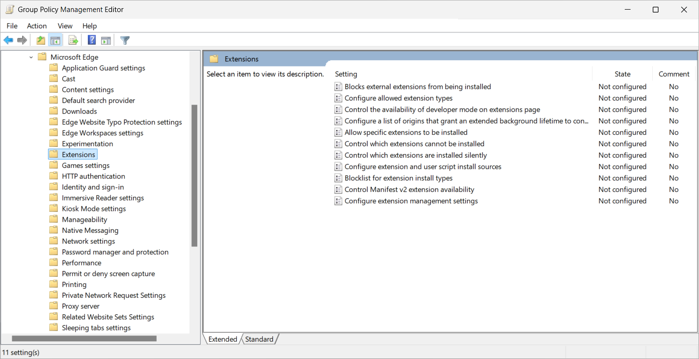This screenshot has height=359, width=699.
Task: Select the Downloads tree item
Action: tap(79, 111)
